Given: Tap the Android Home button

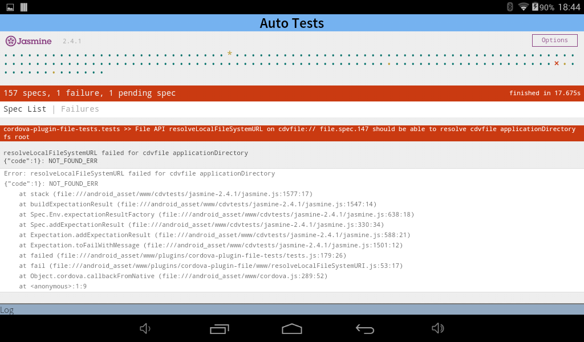Looking at the screenshot, I should pos(291,328).
